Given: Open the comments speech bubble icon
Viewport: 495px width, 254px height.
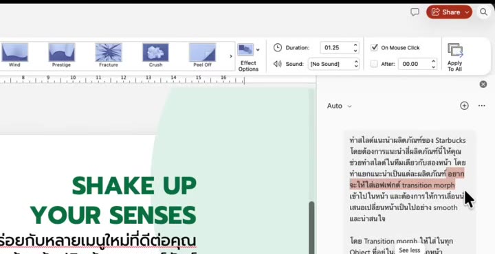Looking at the screenshot, I should [x=415, y=12].
